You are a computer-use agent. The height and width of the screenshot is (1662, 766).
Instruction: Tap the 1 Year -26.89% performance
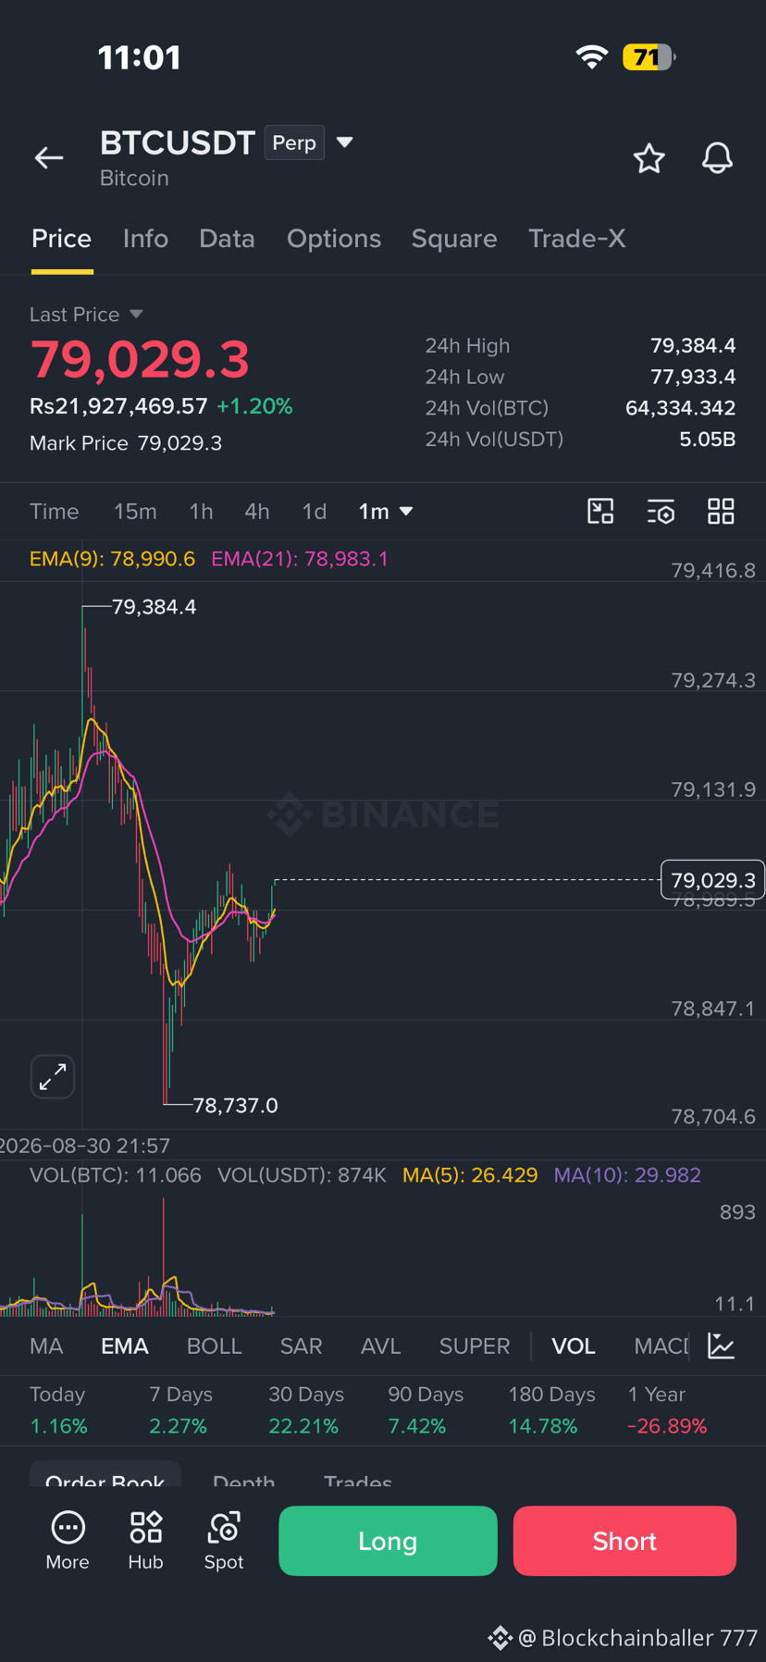pyautogui.click(x=667, y=1410)
